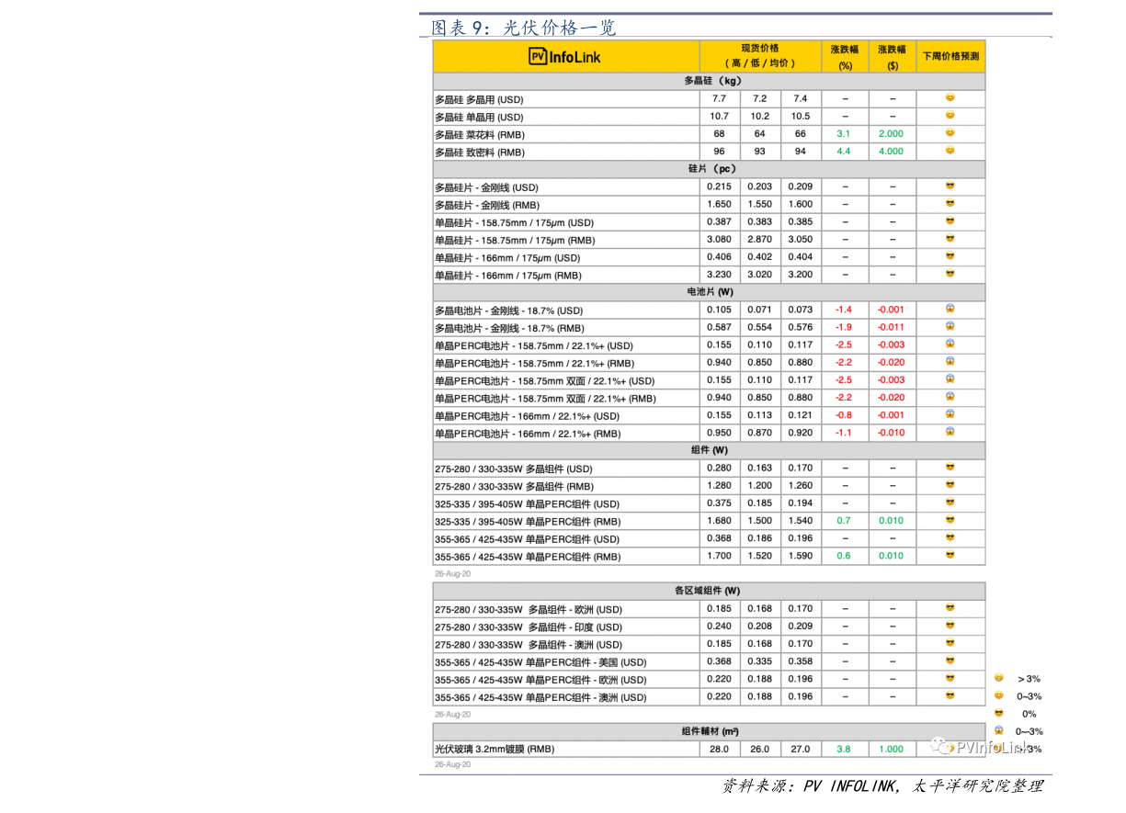Click the 涨跌幅 (%) column header
This screenshot has width=1126, height=813.
click(844, 56)
